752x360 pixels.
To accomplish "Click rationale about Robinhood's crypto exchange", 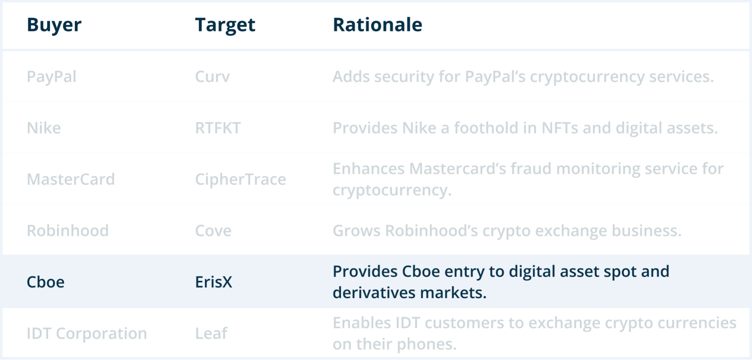I will pyautogui.click(x=507, y=231).
